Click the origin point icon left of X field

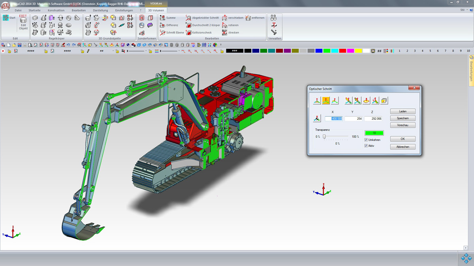317,118
